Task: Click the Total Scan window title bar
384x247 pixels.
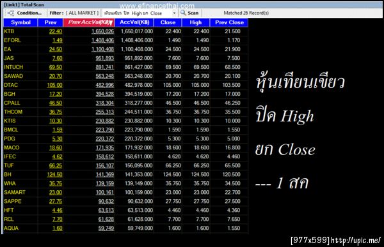Action: [x=193, y=4]
